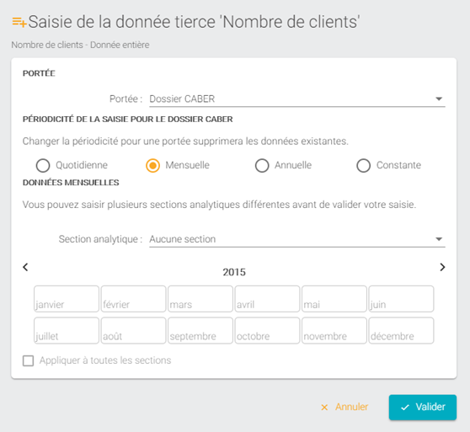Image resolution: width=470 pixels, height=432 pixels.
Task: Go to previous year with left chevron
Action: (x=26, y=267)
